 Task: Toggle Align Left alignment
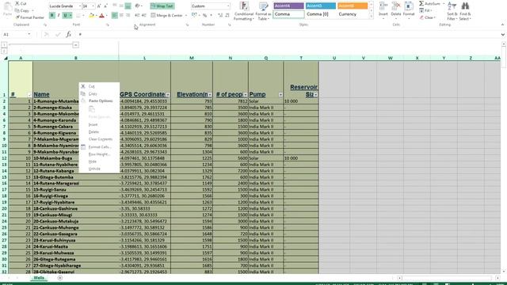115,15
